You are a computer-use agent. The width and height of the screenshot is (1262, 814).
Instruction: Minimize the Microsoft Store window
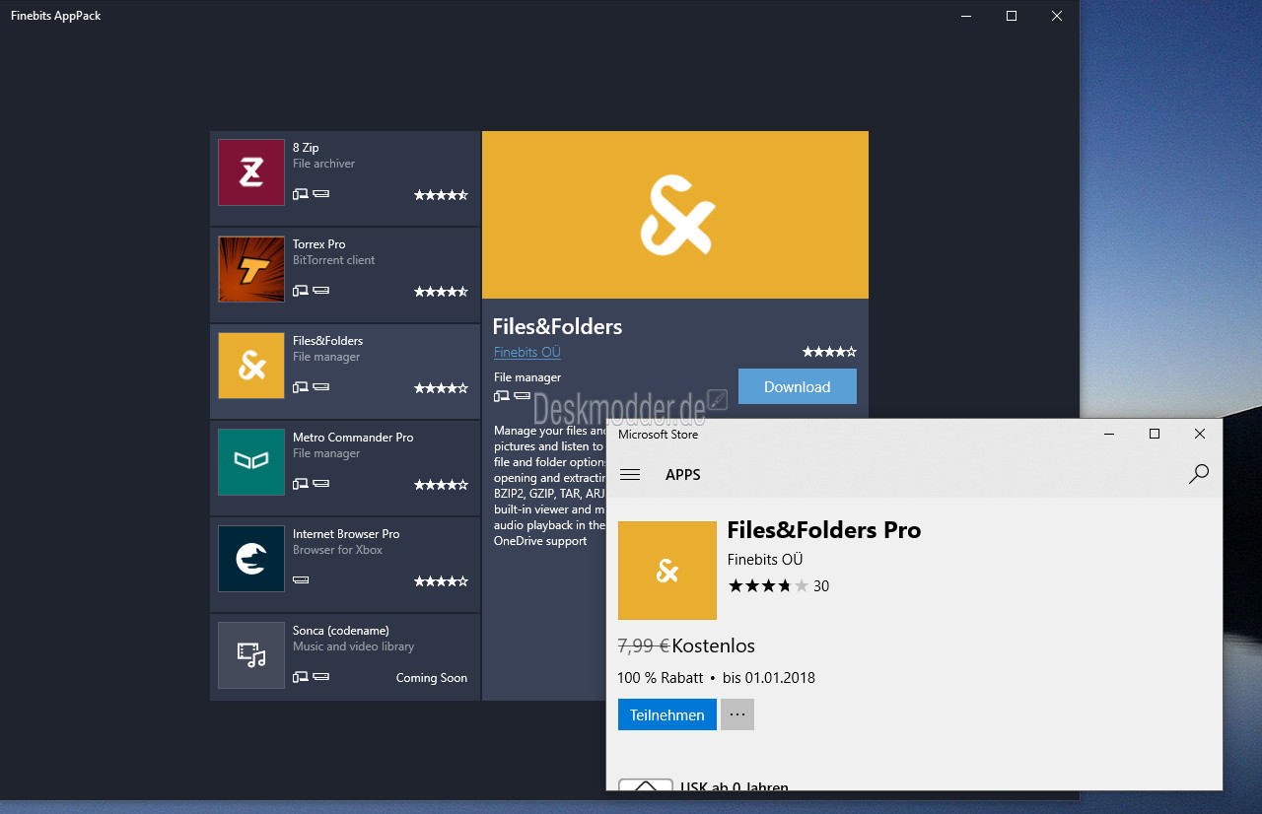(1109, 434)
